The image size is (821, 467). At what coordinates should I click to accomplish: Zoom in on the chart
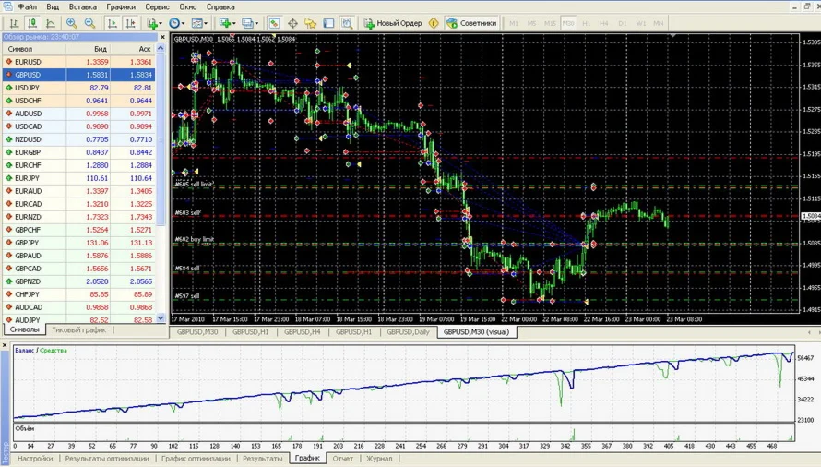(72, 23)
